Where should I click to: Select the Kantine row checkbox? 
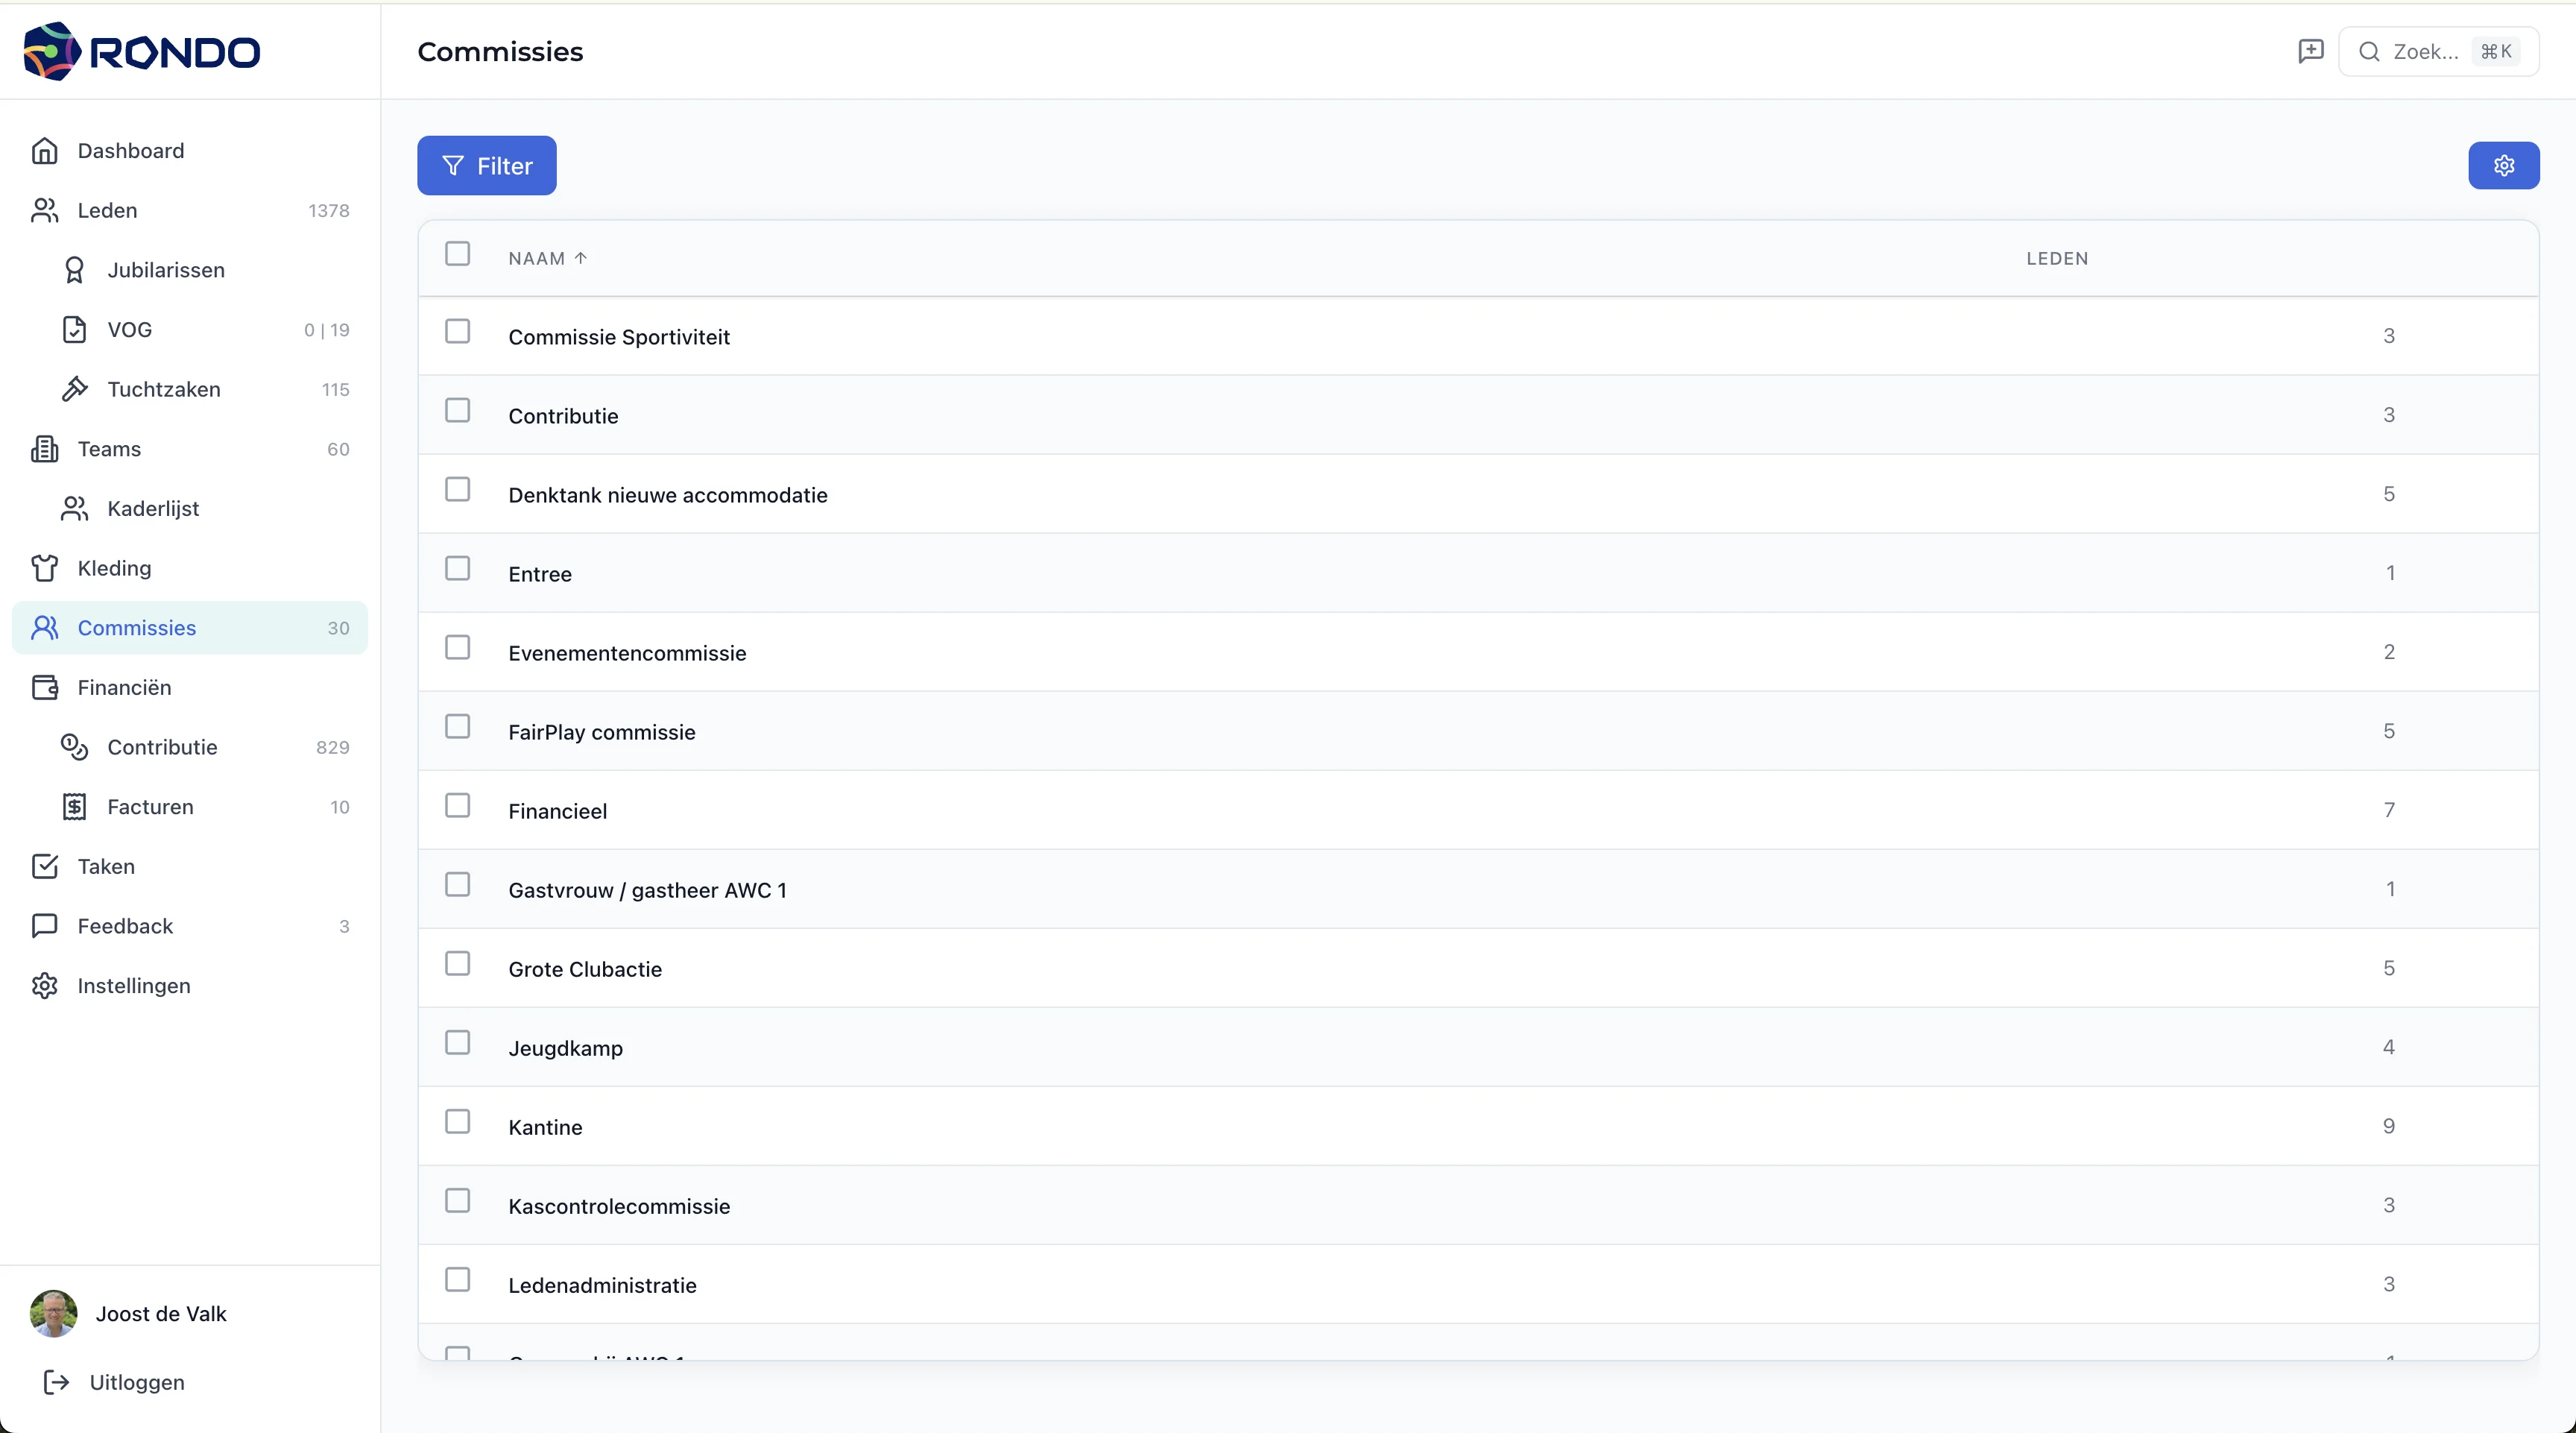[457, 1122]
